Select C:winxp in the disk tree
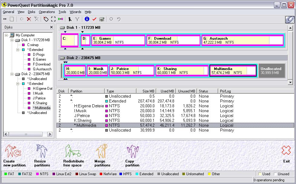296x184 pixels. [x=33, y=45]
